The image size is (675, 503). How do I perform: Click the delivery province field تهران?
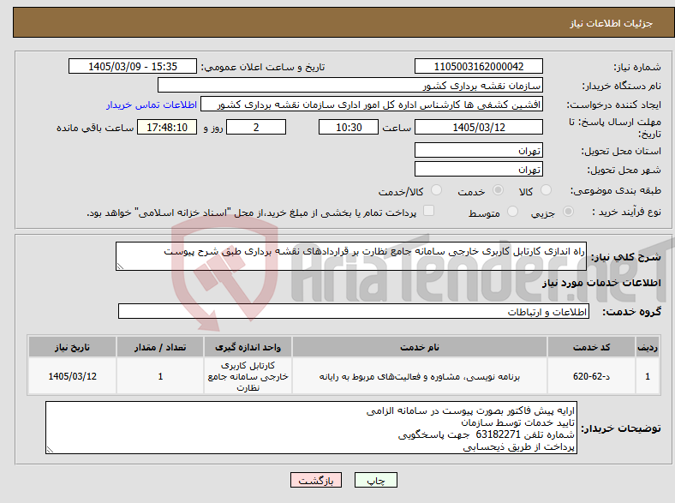[x=479, y=150]
